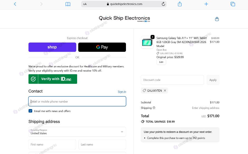Remove GALAXYTEN code with X icon

pyautogui.click(x=165, y=90)
